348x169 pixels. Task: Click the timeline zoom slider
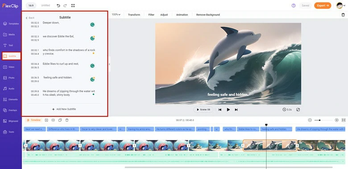pyautogui.click(x=323, y=120)
